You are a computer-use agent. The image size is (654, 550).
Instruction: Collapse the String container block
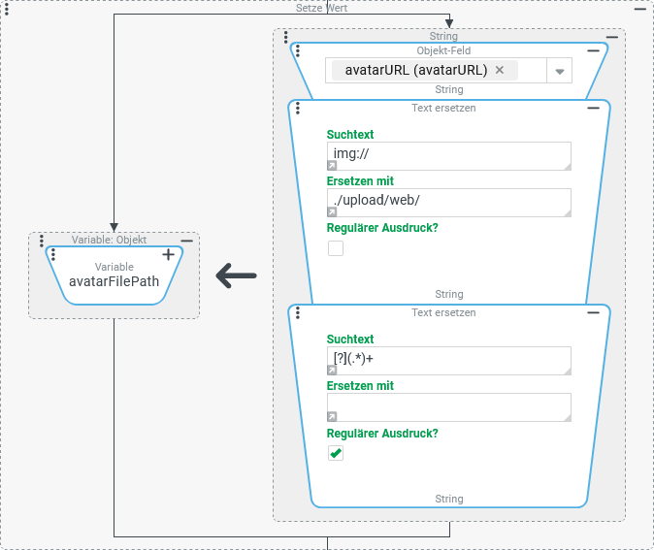[611, 36]
